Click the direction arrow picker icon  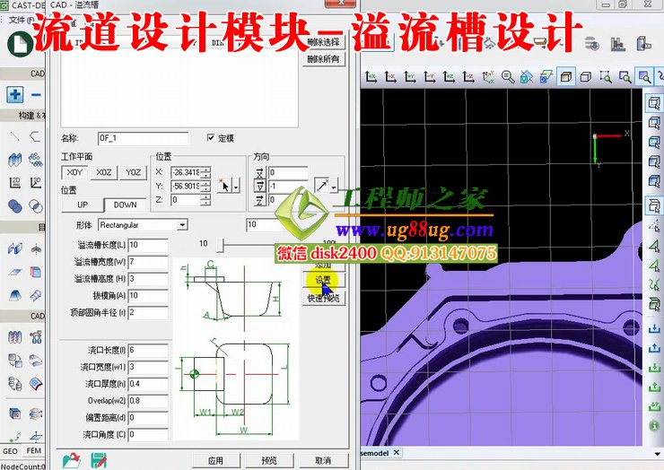(321, 186)
